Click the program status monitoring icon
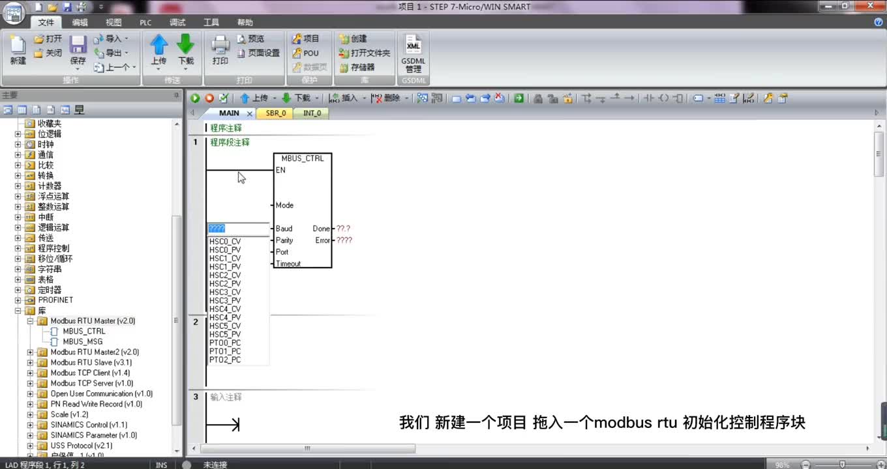This screenshot has height=469, width=887. [423, 98]
